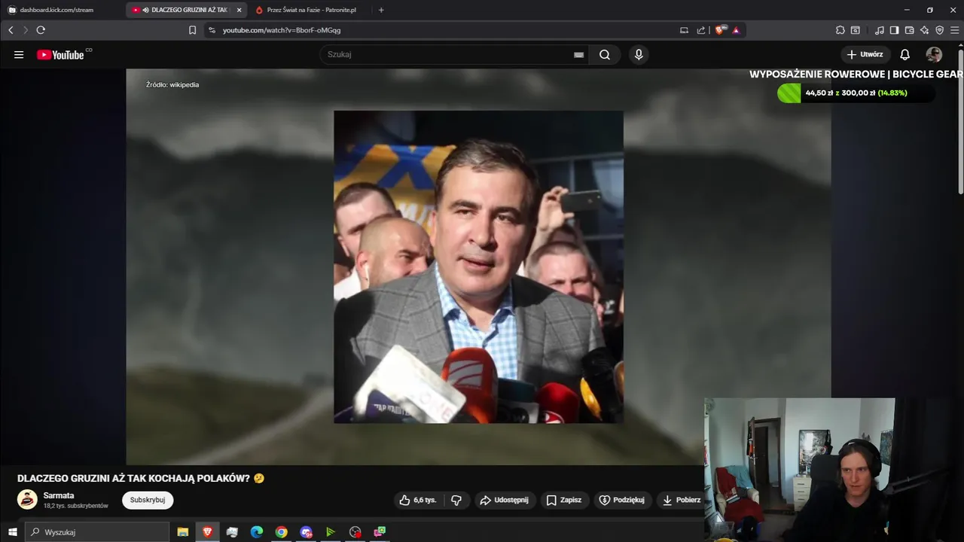This screenshot has width=964, height=542.
Task: Open the YouTube hamburger guide menu
Action: click(x=19, y=54)
